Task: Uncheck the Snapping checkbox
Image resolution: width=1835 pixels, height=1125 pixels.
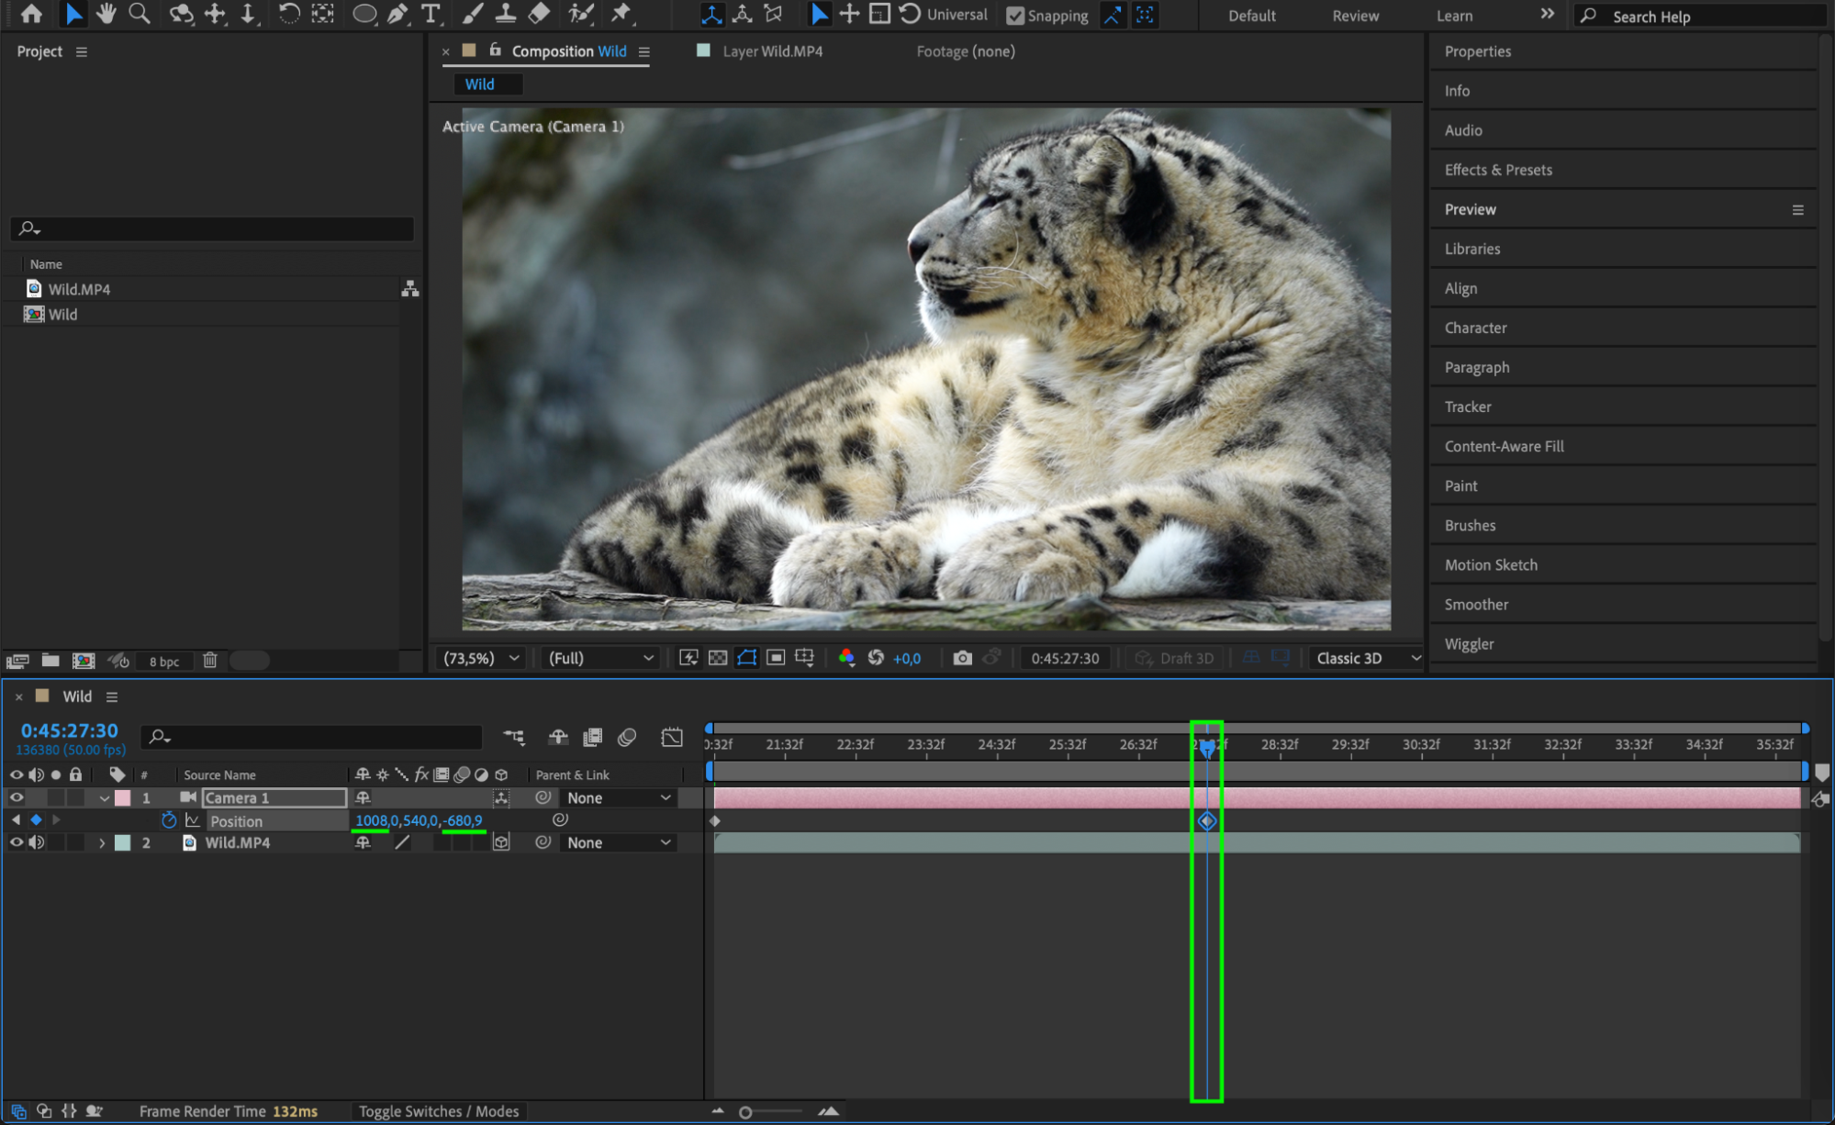Action: point(1014,16)
